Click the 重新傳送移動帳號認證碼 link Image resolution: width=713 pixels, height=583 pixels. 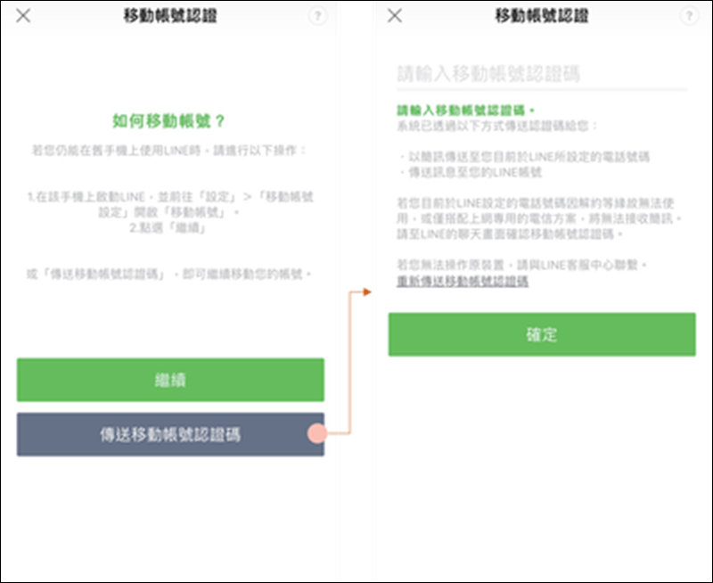(x=463, y=282)
